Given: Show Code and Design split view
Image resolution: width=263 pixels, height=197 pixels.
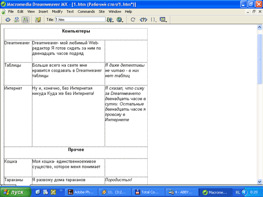Looking at the screenshot, I should [x=17, y=20].
